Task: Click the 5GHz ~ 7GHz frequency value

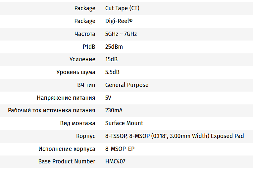Action: tap(121, 34)
